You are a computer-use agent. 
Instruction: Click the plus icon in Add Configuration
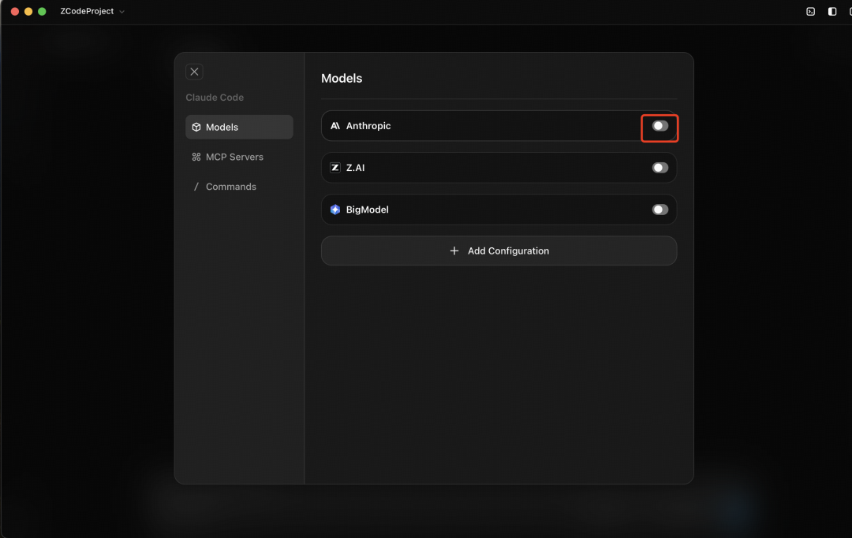pyautogui.click(x=454, y=250)
